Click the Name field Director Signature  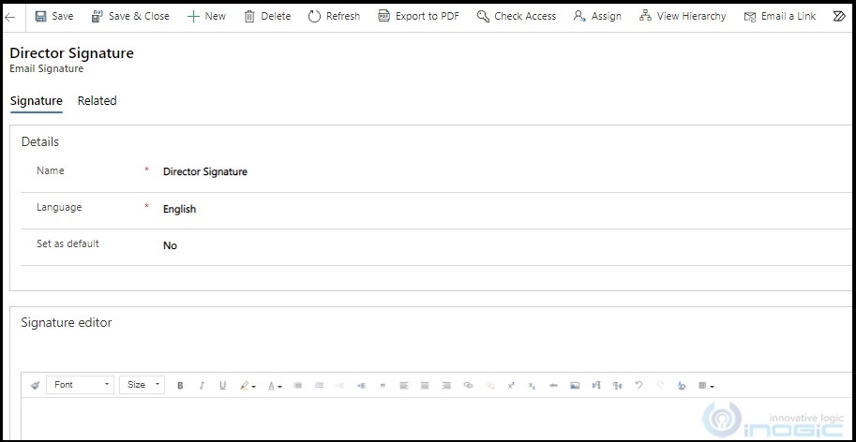point(205,172)
